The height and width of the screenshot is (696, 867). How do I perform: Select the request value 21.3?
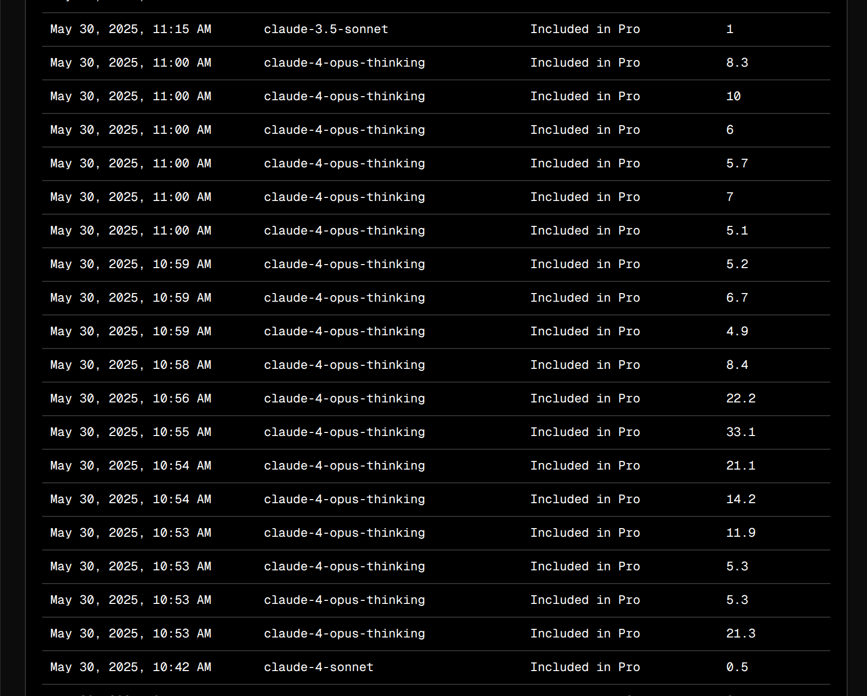click(741, 634)
